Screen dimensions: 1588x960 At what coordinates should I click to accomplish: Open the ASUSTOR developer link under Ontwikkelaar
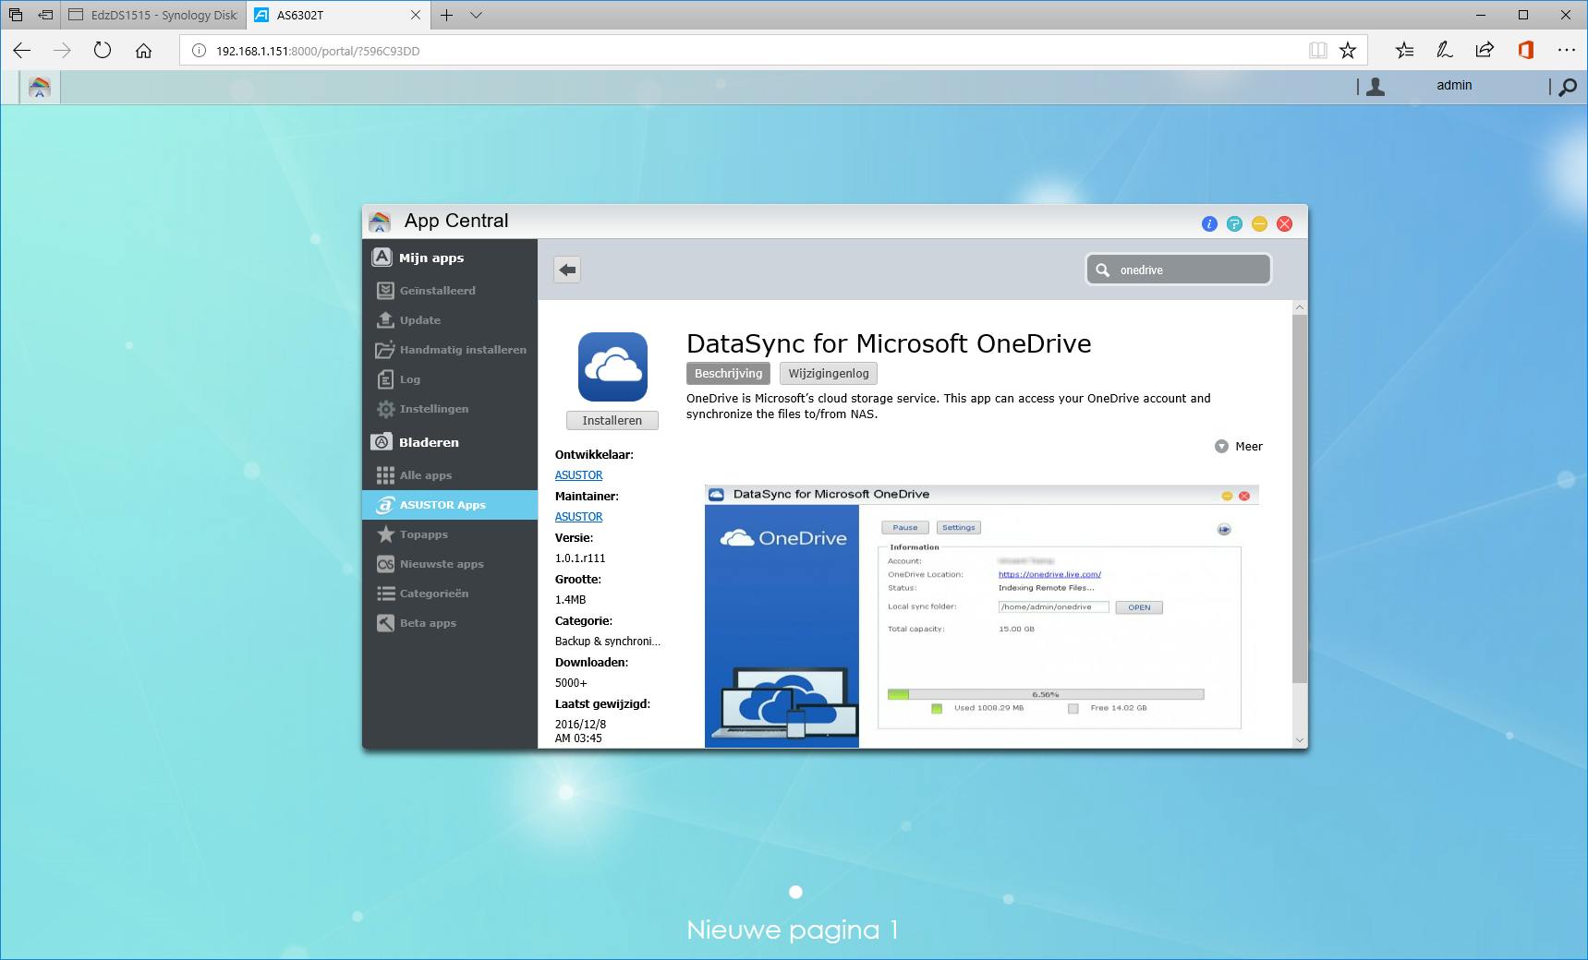click(x=578, y=475)
